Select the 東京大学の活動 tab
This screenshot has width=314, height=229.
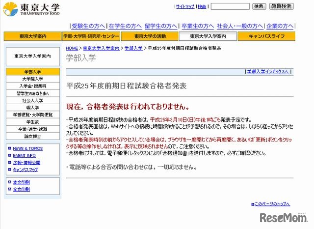(x=150, y=36)
